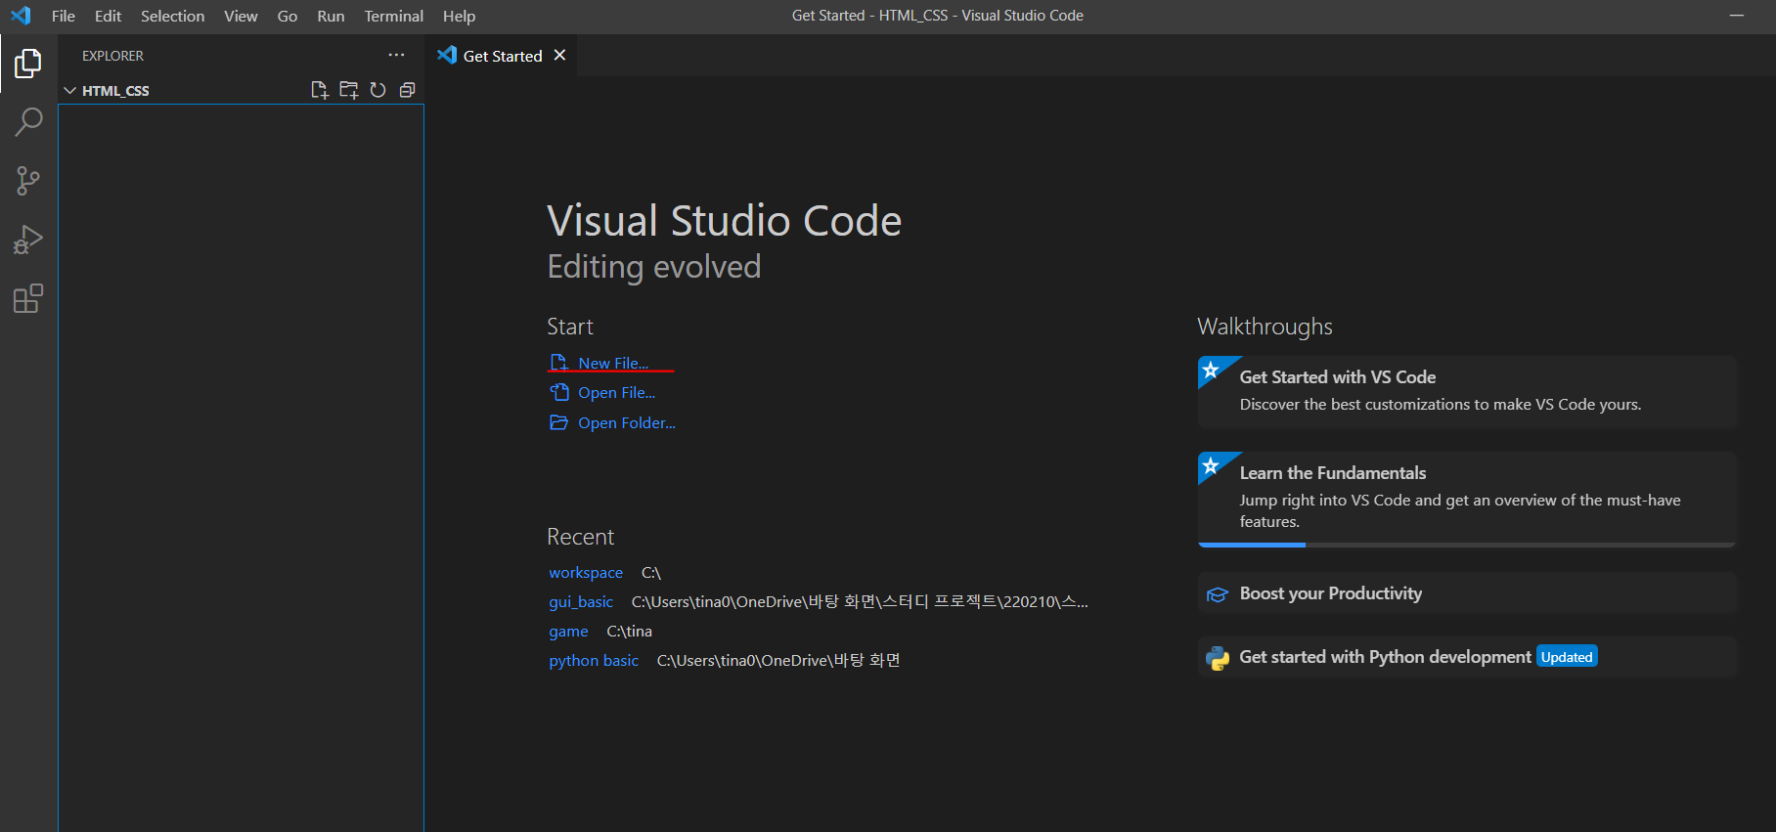Open the Terminal menu
This screenshot has width=1776, height=832.
(393, 16)
